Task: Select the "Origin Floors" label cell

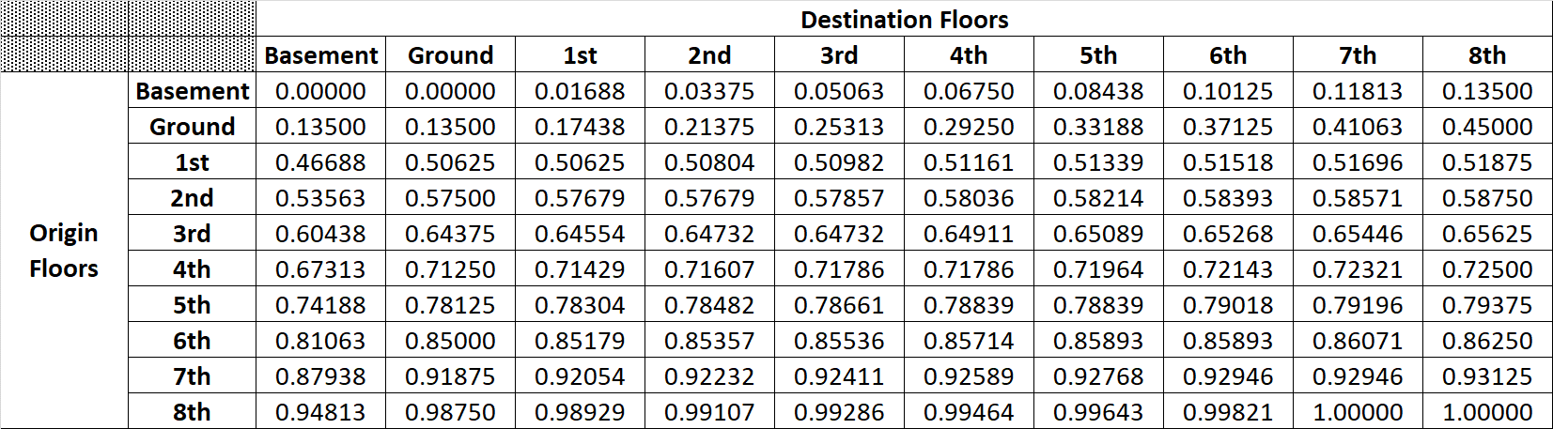Action: (64, 251)
